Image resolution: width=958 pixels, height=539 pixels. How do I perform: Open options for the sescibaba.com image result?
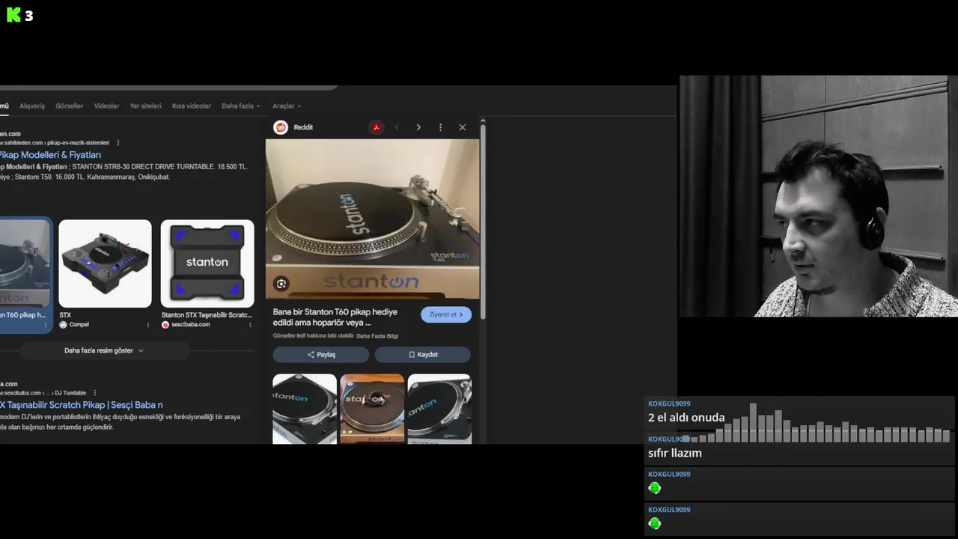250,325
